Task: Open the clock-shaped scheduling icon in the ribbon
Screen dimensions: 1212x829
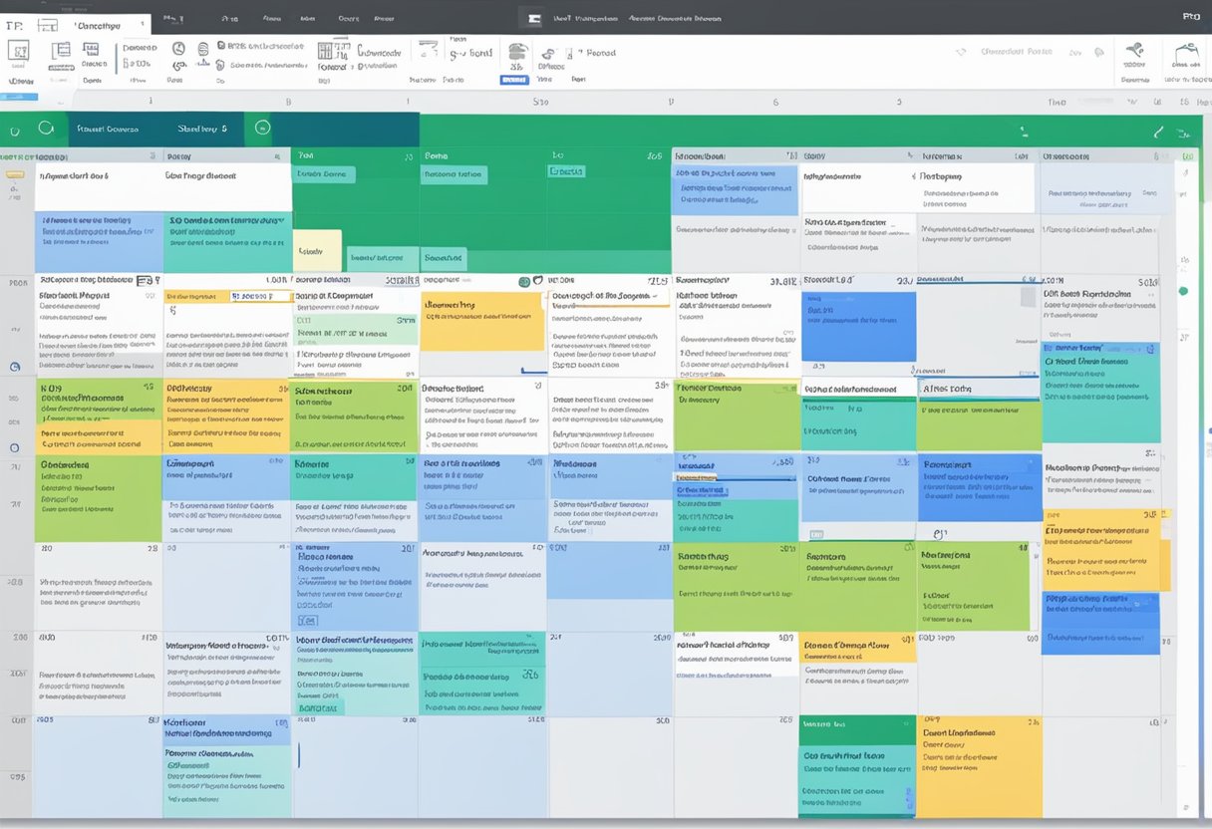Action: click(177, 49)
